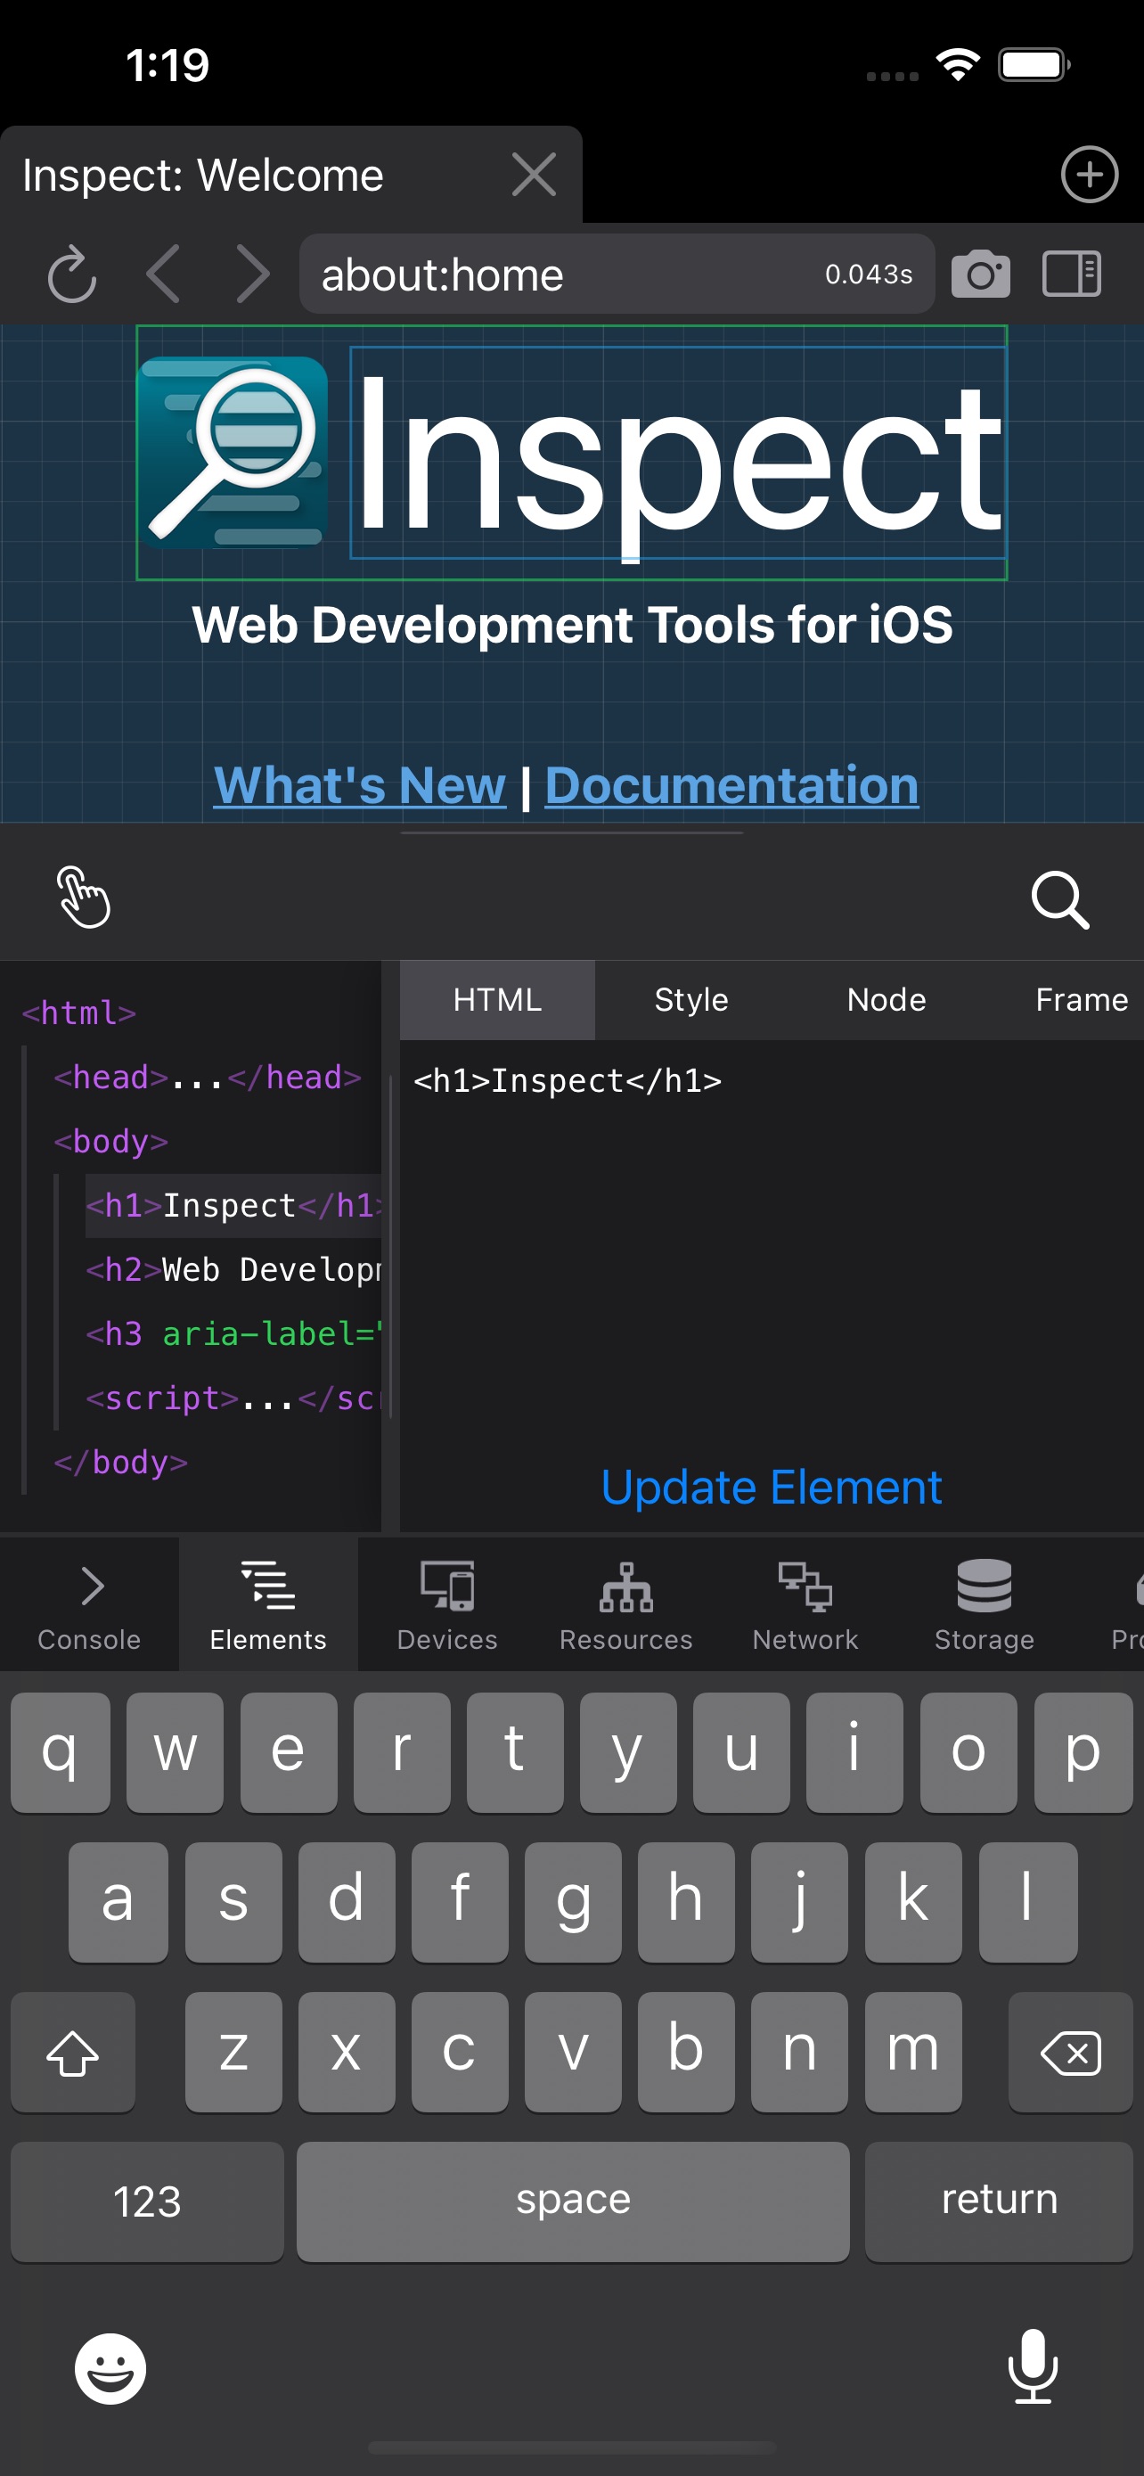Select the closing body tag
The height and width of the screenshot is (2476, 1144).
pos(121,1462)
